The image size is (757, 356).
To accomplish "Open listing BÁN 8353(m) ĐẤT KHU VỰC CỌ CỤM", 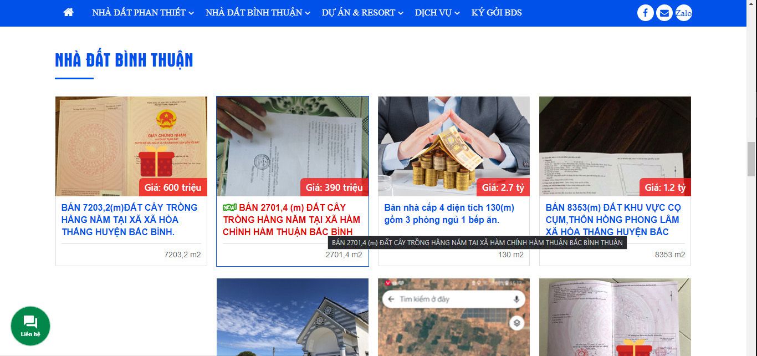I will tap(614, 220).
